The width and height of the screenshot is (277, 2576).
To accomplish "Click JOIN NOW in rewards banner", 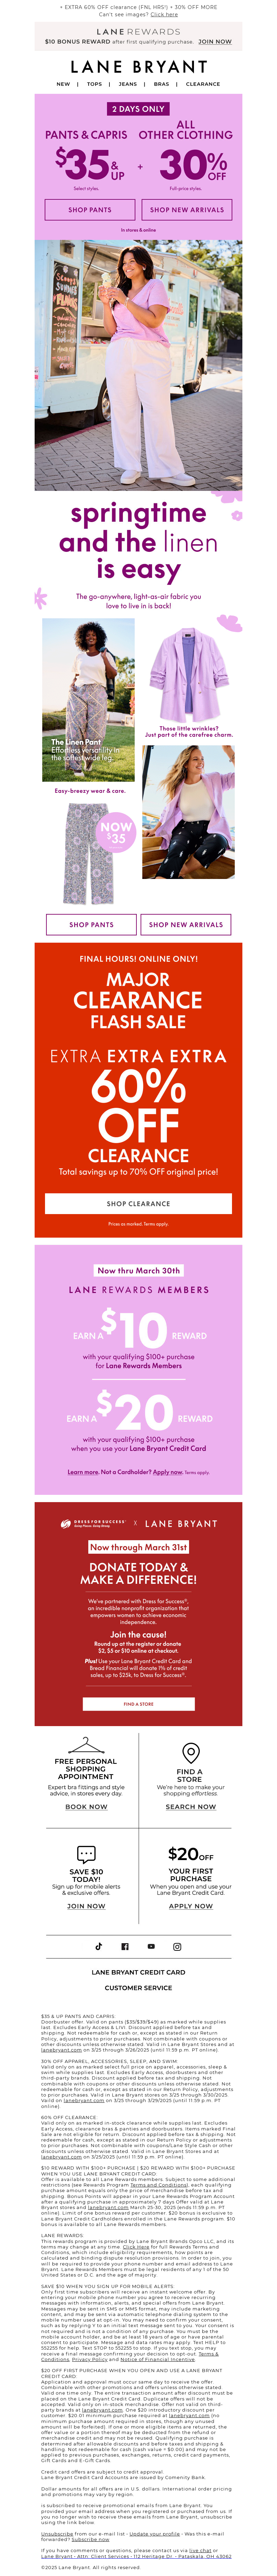I will 215,42.
